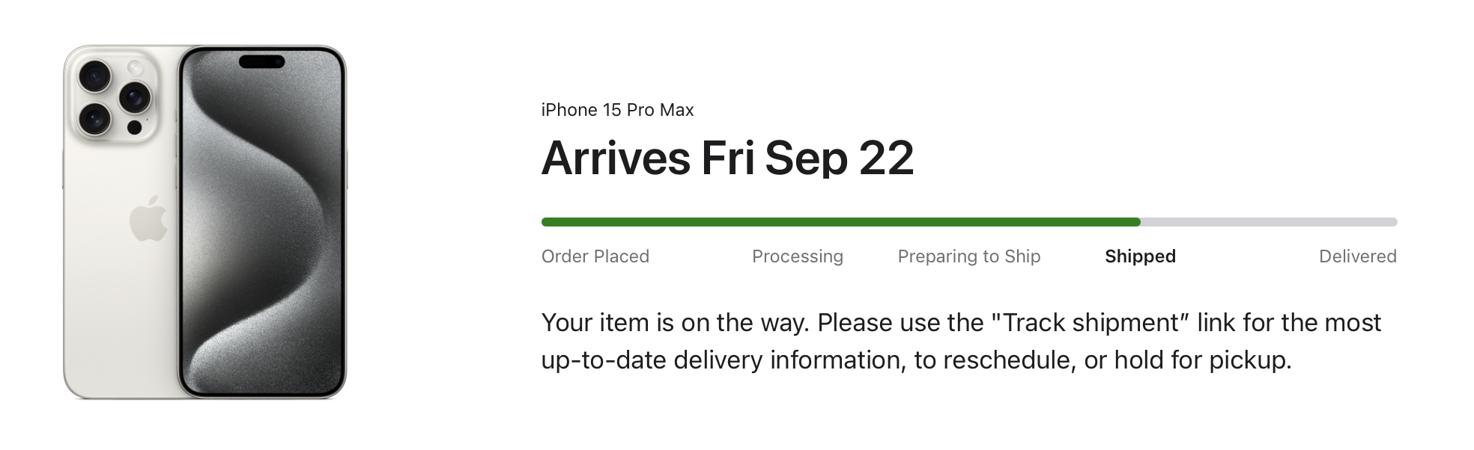The image size is (1474, 450).
Task: Click the right-middle camera lens
Action: point(135,97)
